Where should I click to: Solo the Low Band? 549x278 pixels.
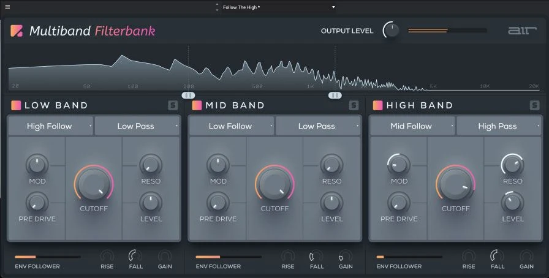(x=173, y=105)
